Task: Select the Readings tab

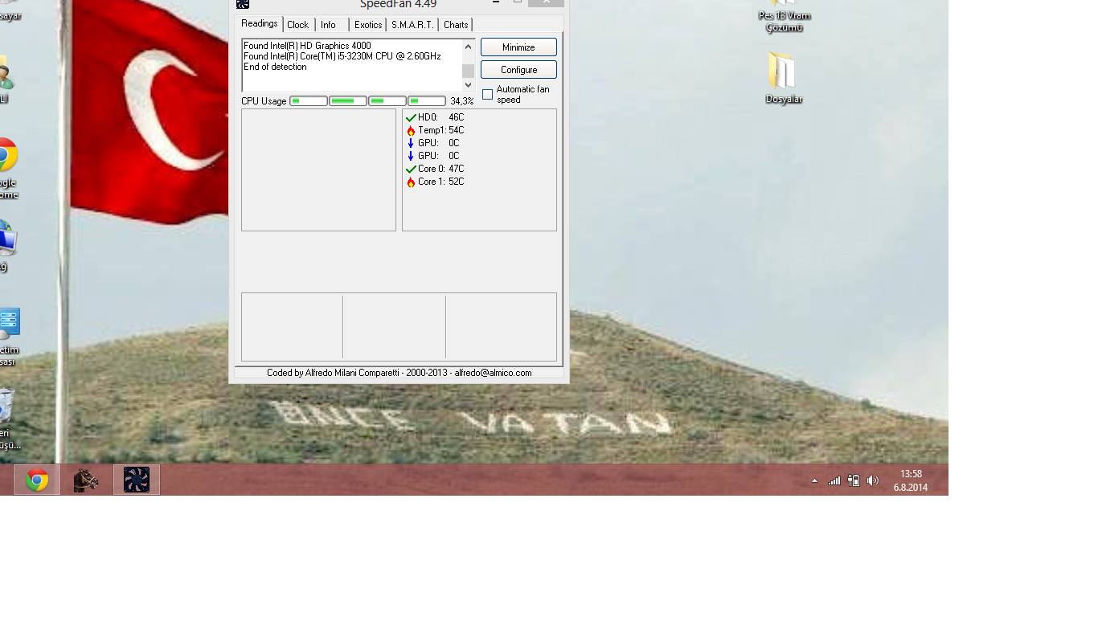Action: (x=260, y=24)
